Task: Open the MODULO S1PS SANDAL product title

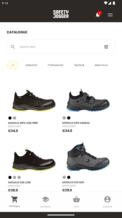Action: [76, 123]
